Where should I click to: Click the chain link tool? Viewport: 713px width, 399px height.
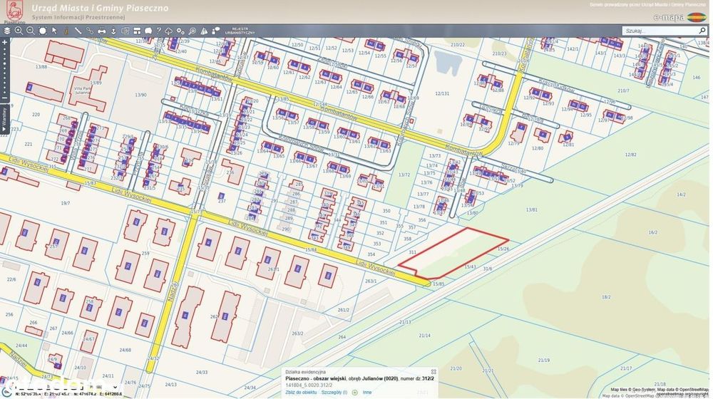coord(90,31)
